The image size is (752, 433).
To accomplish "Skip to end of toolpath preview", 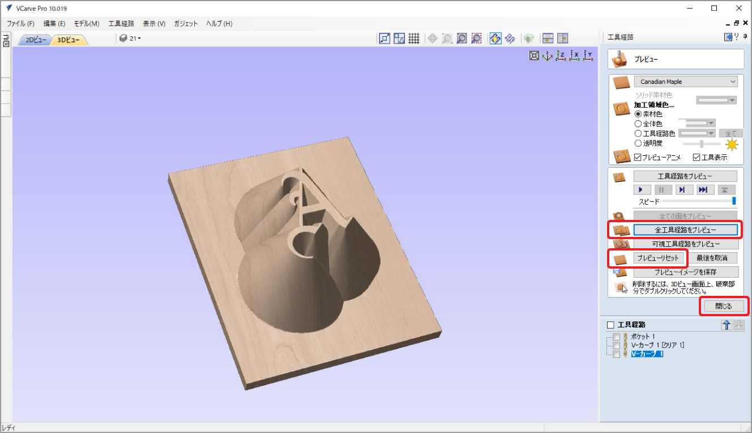I will click(703, 190).
